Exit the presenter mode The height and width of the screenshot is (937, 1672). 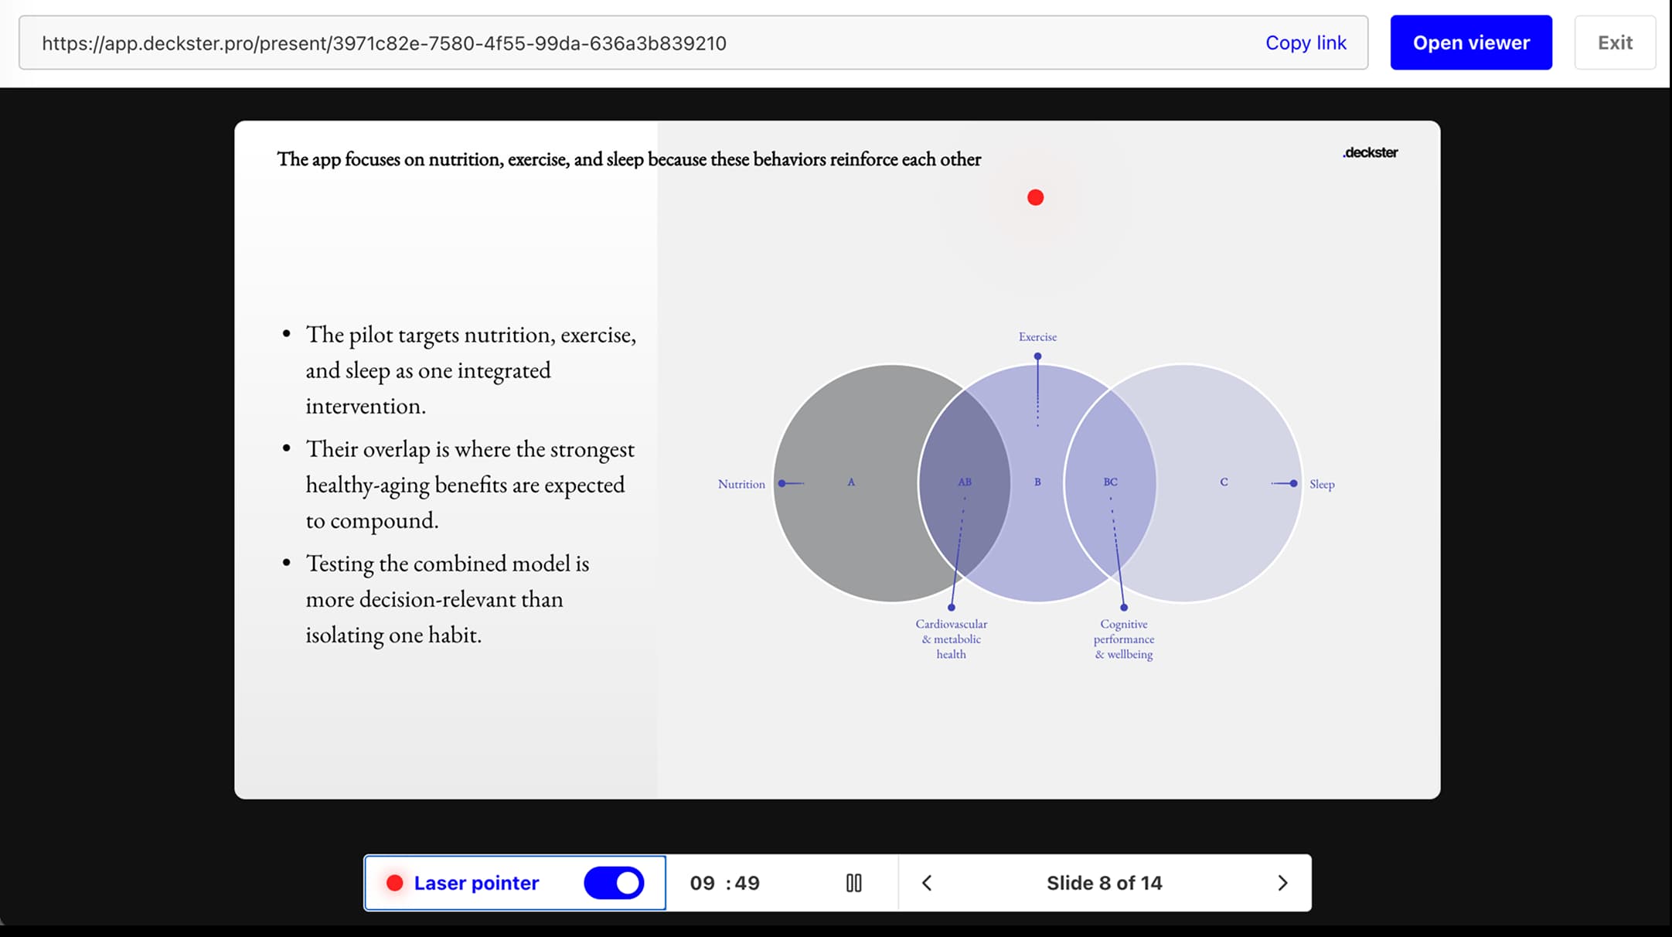(1615, 43)
